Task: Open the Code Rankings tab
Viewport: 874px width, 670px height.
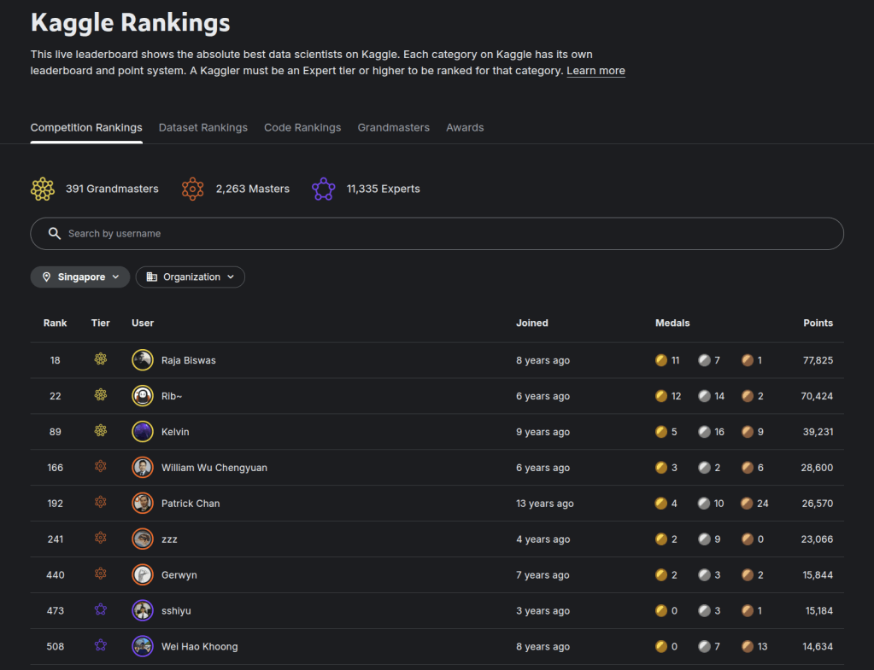Action: pos(302,128)
